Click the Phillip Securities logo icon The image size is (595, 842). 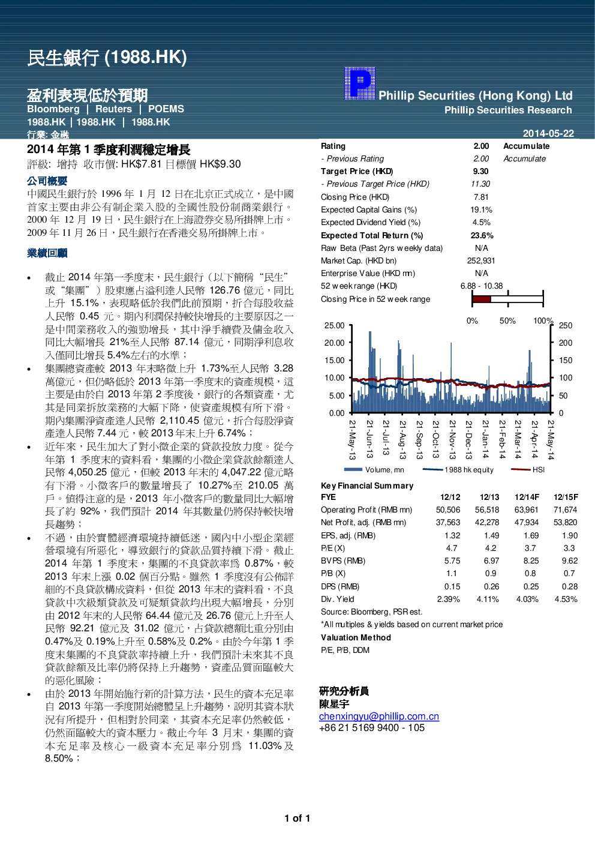360,83
